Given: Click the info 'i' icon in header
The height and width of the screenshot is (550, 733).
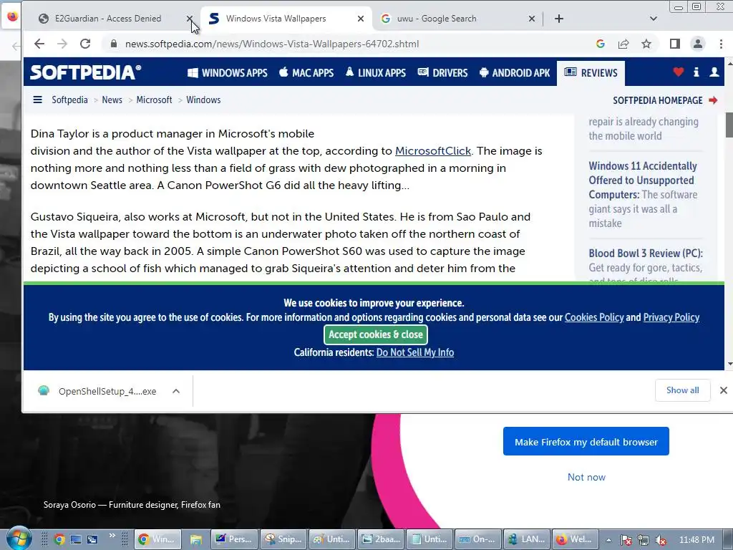Looking at the screenshot, I should point(696,72).
